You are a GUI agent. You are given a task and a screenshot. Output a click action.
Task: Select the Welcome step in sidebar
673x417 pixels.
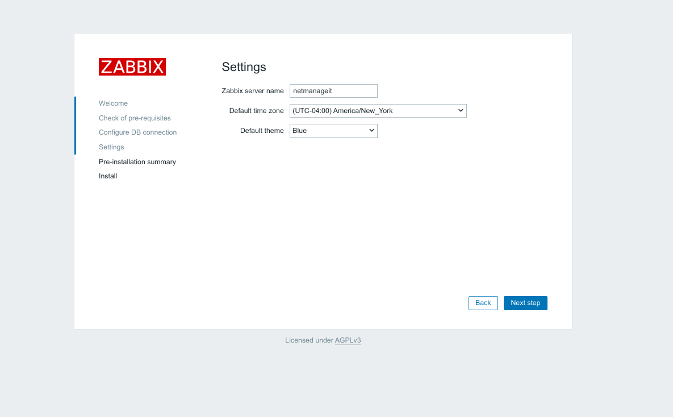click(113, 103)
